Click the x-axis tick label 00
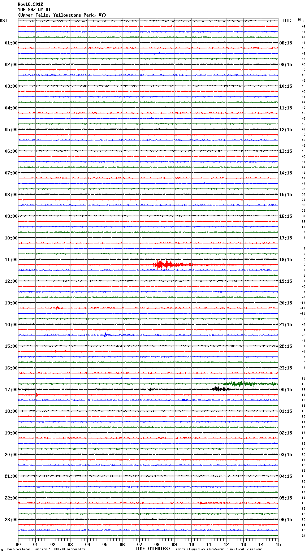Image resolution: width=307 pixels, height=554 pixels. 18,544
